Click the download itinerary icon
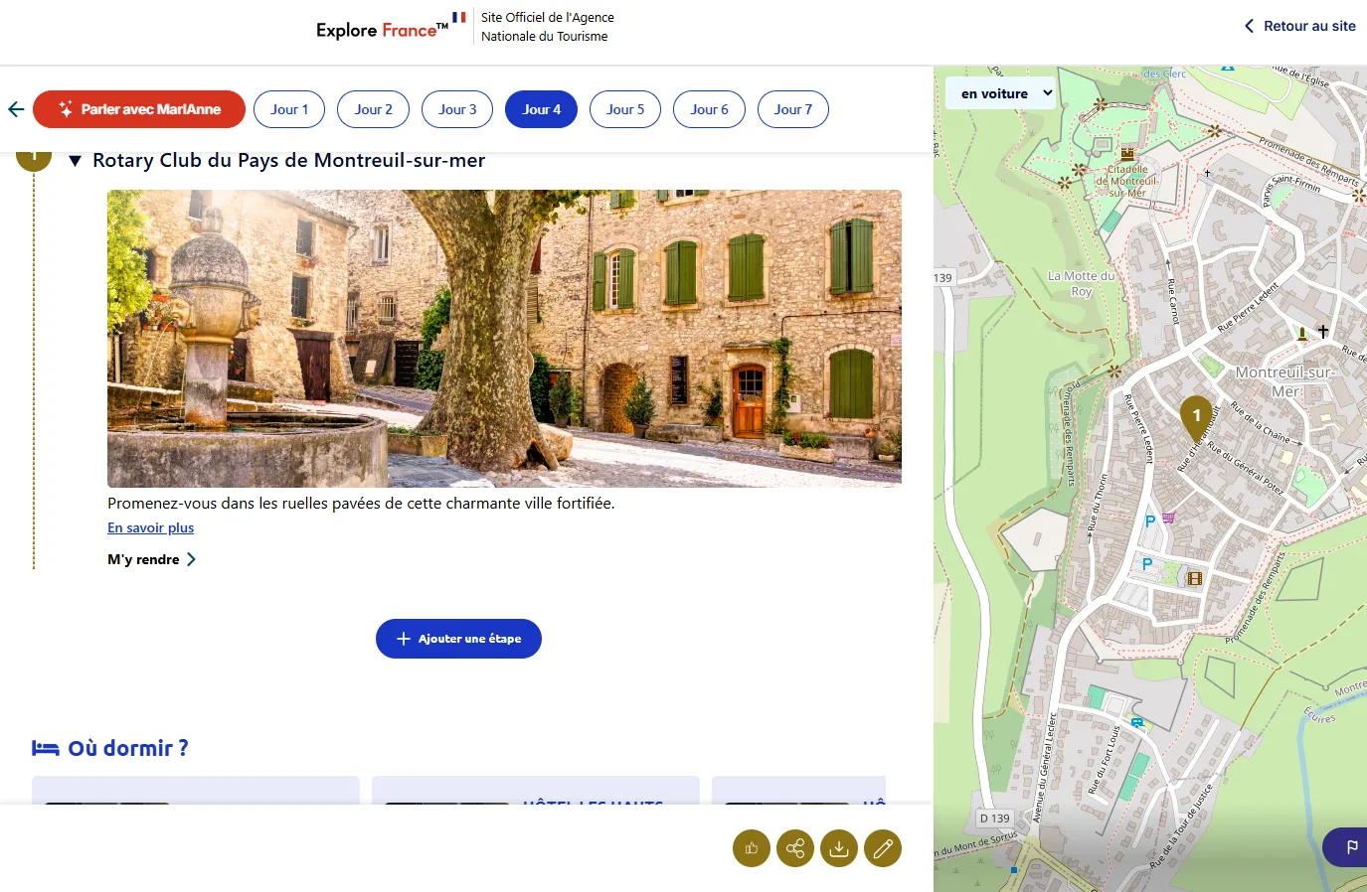 [x=839, y=848]
